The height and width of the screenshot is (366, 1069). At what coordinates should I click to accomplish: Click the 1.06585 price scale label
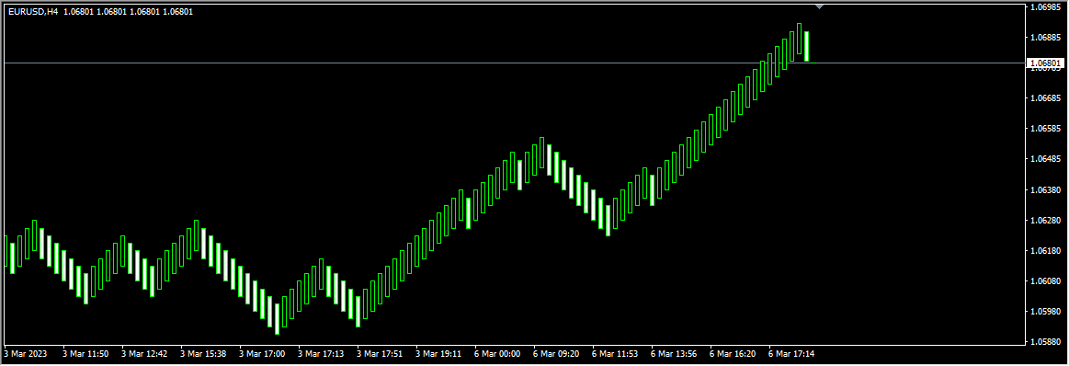1047,129
